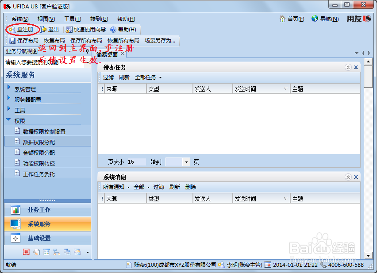Click the stacked windows footer icon
The image size is (377, 273).
pyautogui.click(x=67, y=252)
